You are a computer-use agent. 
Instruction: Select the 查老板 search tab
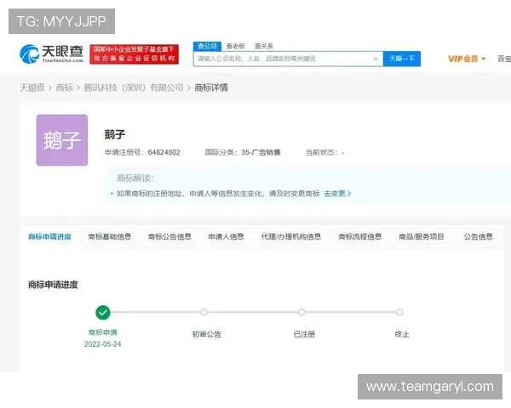[236, 46]
